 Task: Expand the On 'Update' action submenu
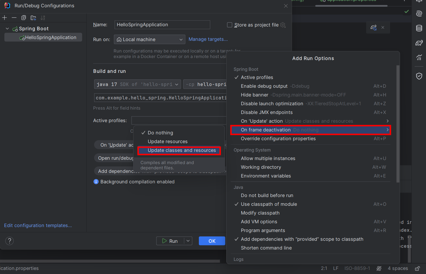click(311, 121)
